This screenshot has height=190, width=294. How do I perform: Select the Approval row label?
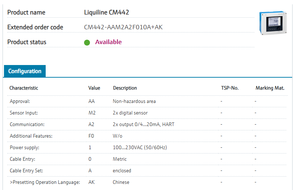tap(20, 102)
